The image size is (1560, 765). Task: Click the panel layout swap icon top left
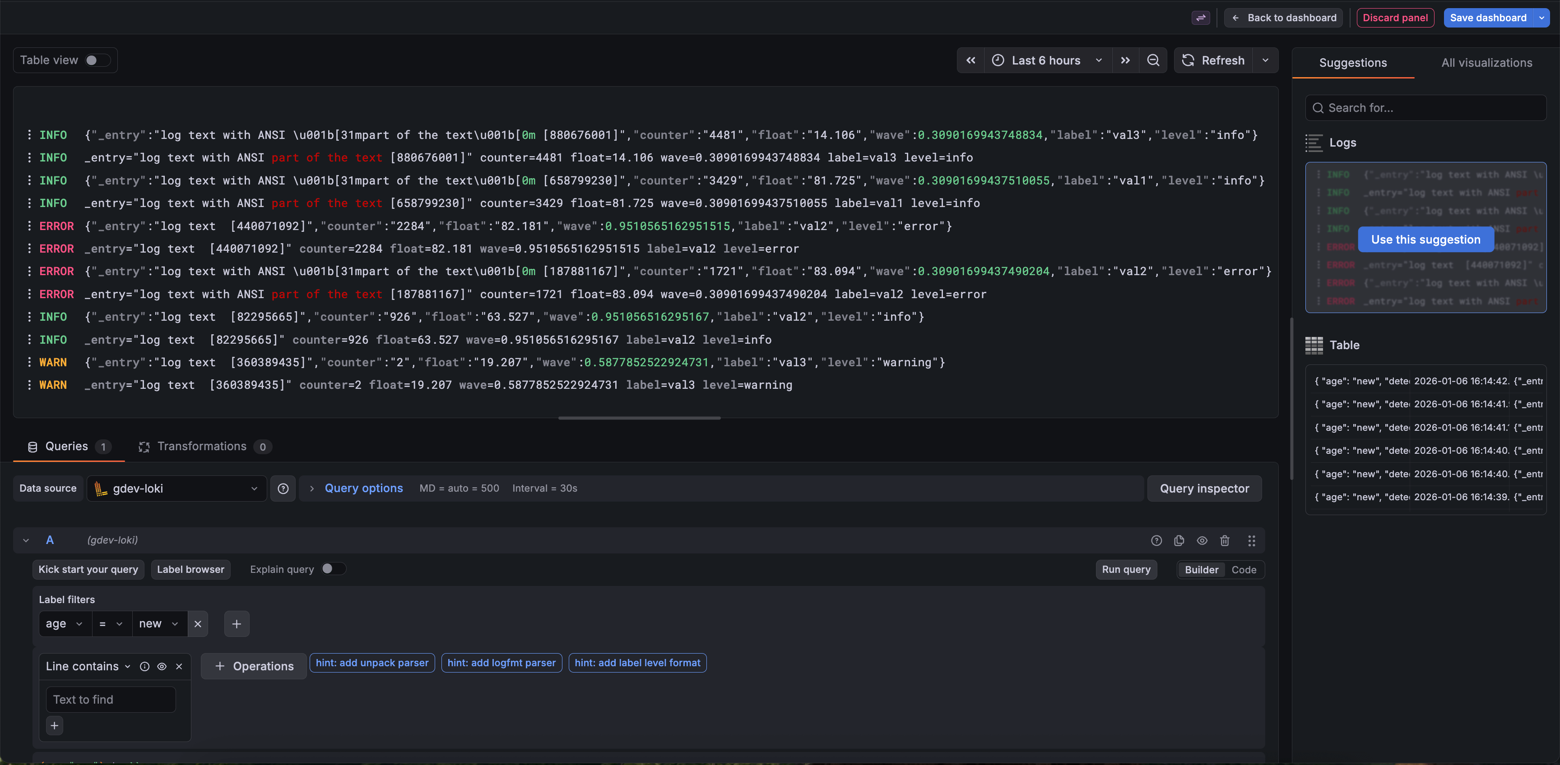[x=1200, y=18]
